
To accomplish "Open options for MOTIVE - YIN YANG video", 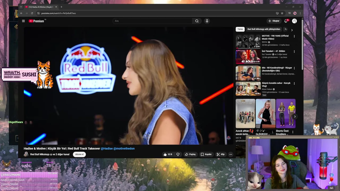I will click(x=294, y=36).
